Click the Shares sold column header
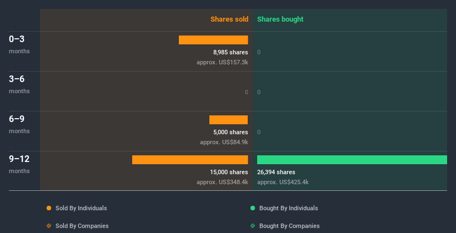Viewport: 456px width, 233px height. [x=229, y=19]
